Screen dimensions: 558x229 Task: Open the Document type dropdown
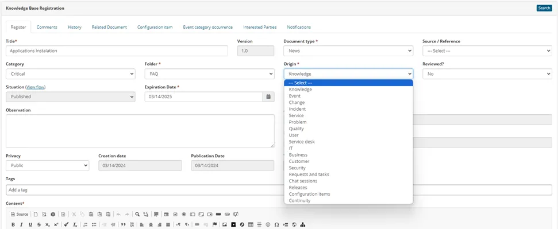[x=348, y=51]
